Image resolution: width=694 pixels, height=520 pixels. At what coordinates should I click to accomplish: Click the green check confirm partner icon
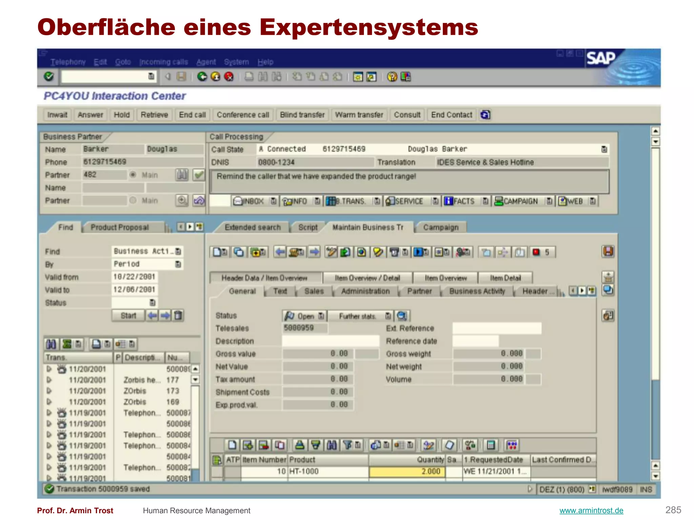[199, 175]
